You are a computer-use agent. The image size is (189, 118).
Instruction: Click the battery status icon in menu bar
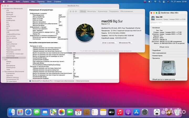[x=150, y=2]
